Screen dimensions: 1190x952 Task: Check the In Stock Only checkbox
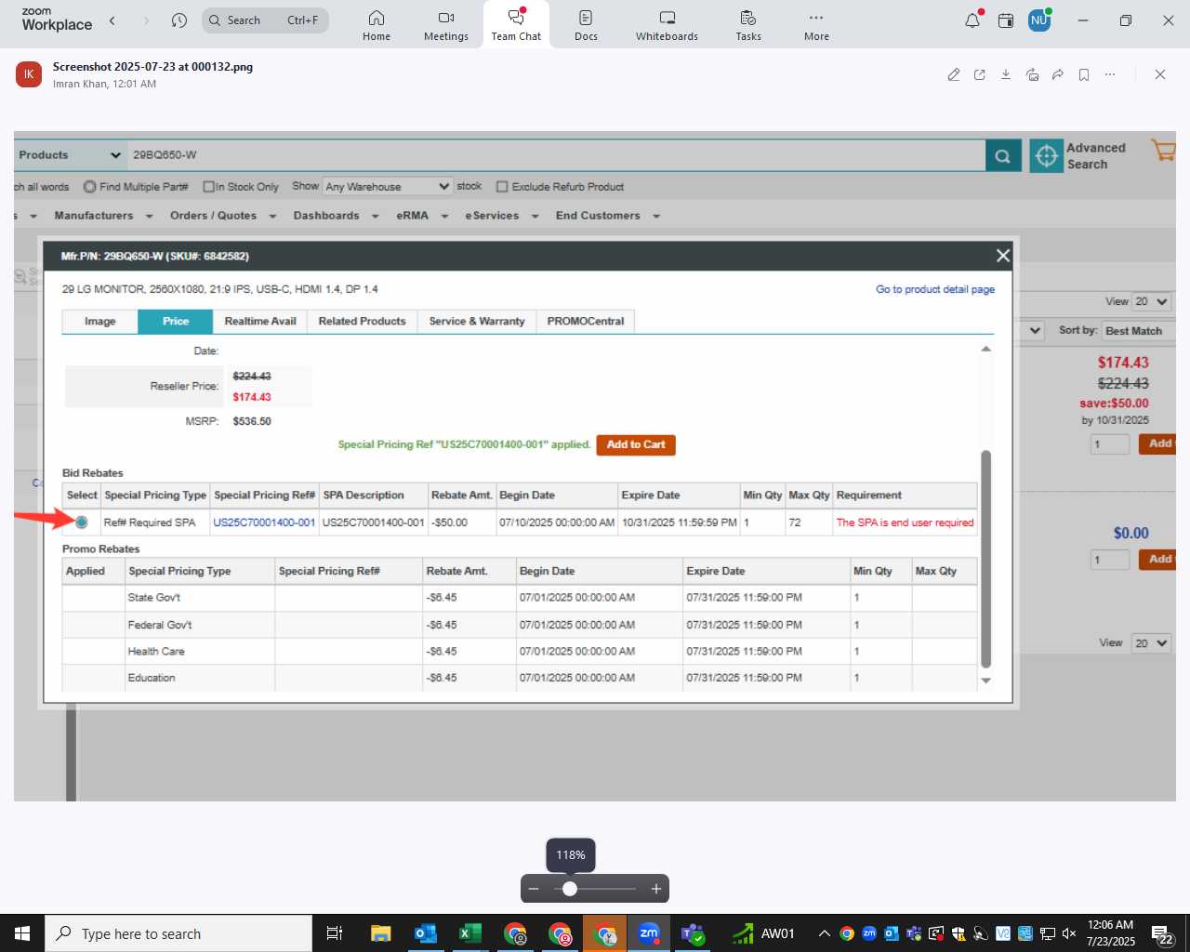point(208,187)
